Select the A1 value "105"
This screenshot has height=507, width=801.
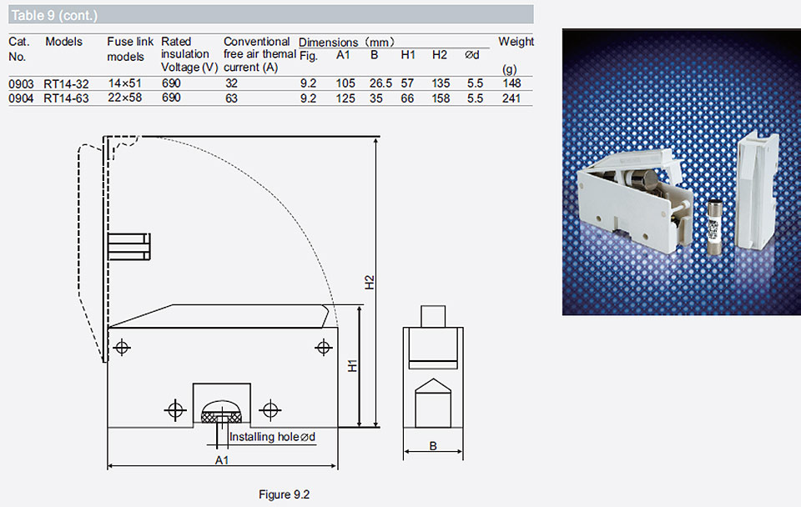[x=345, y=83]
